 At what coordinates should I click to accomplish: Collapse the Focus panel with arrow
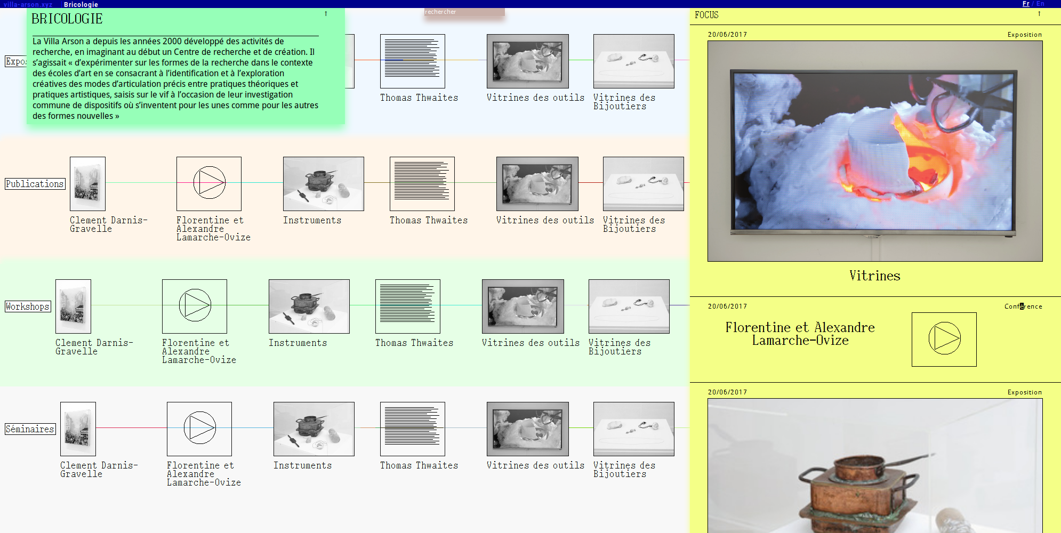coord(1039,14)
